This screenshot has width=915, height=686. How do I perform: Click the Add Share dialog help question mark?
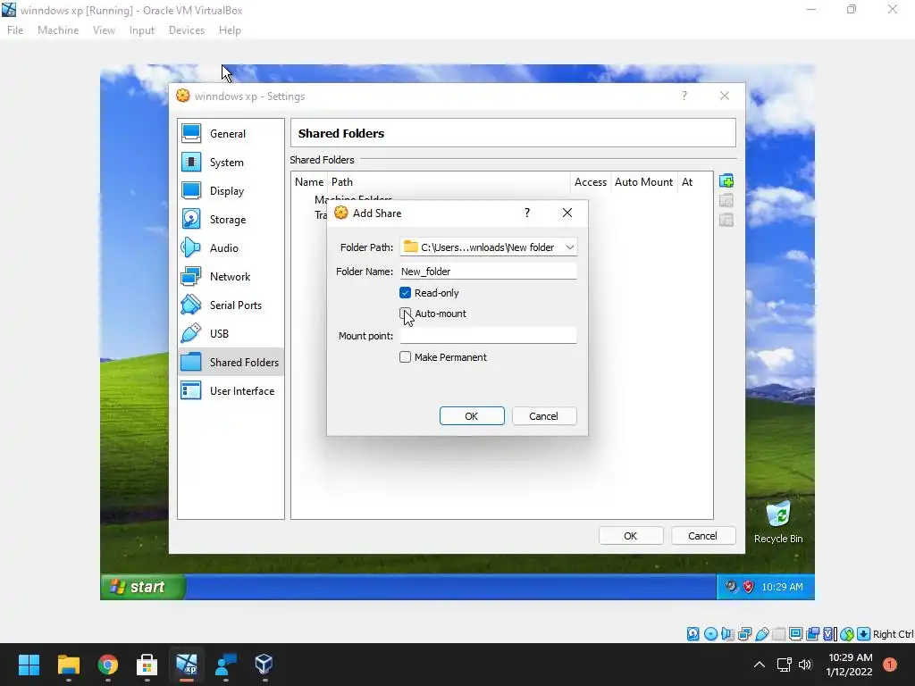pyautogui.click(x=527, y=213)
